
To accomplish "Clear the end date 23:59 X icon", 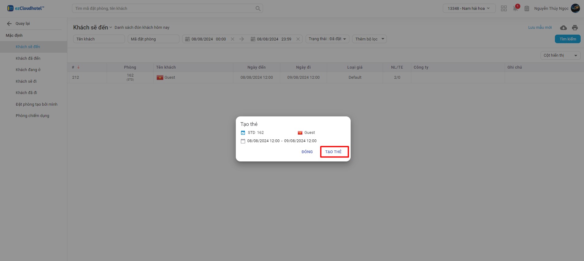I will pos(298,39).
